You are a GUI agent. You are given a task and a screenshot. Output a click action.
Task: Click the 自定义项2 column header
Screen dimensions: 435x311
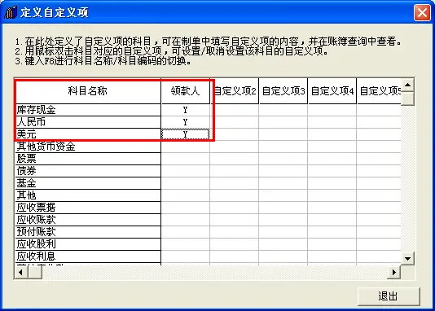[x=235, y=91]
